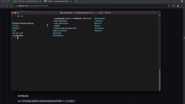Switch to the Oh My Zsh tab
This screenshot has height=104, width=185.
27,1
